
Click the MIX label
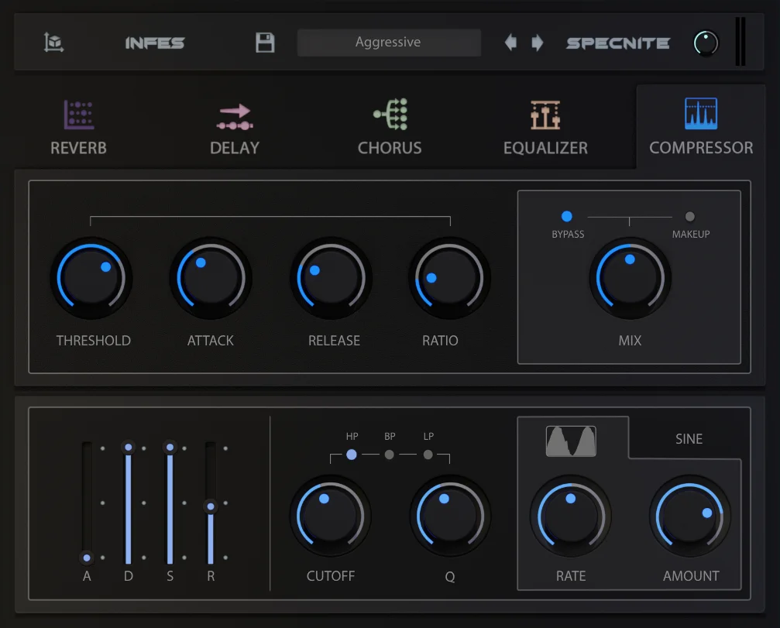(x=630, y=341)
